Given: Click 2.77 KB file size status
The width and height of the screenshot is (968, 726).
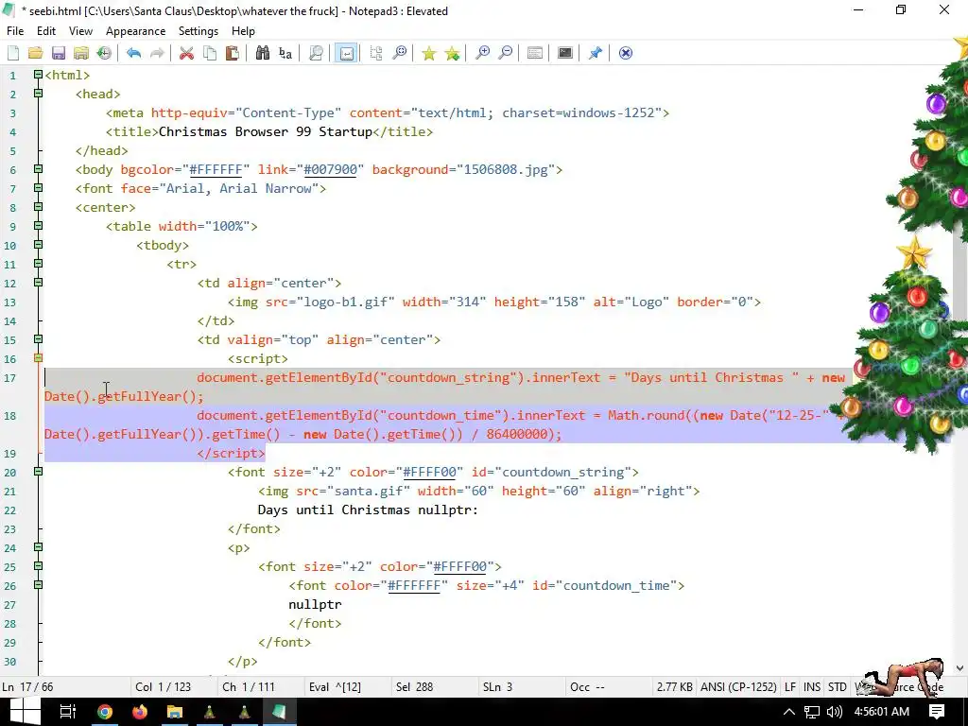Looking at the screenshot, I should click(674, 686).
